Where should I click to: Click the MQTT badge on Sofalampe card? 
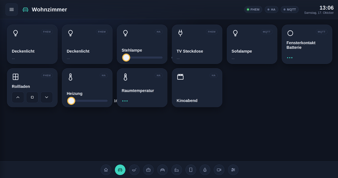(267, 32)
